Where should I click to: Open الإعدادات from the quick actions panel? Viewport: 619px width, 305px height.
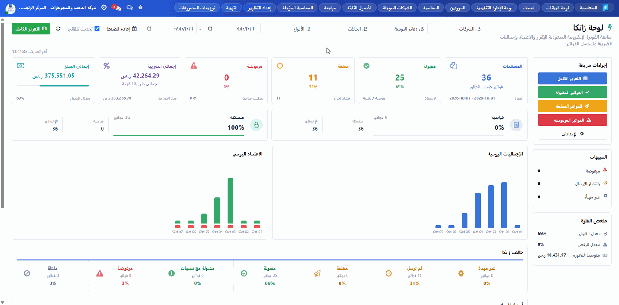[572, 134]
